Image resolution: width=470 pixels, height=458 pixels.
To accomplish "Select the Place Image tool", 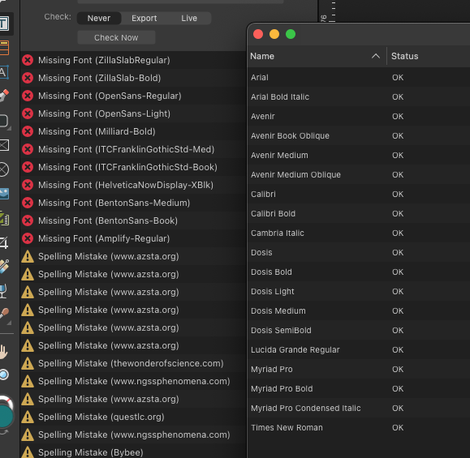I will (4, 194).
